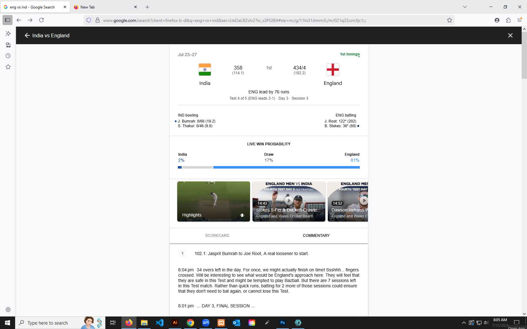This screenshot has height=329, width=527.
Task: Click the England flag icon
Action: point(333,70)
